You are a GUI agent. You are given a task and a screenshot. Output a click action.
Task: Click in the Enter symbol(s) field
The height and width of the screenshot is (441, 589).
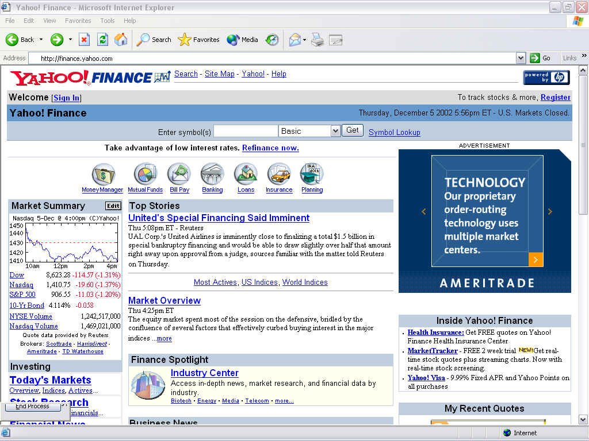click(246, 131)
